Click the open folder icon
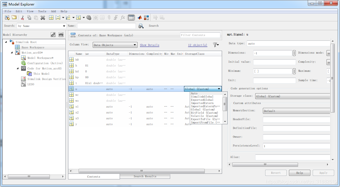Image resolution: width=340 pixels, height=187 pixels. point(14,18)
